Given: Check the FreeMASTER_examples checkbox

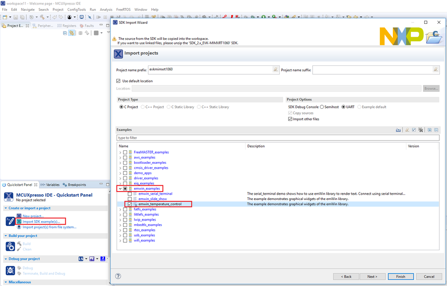Looking at the screenshot, I should coord(125,152).
